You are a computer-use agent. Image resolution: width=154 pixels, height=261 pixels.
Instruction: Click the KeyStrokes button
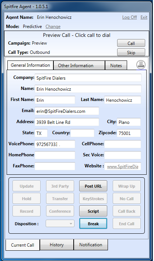(93, 198)
